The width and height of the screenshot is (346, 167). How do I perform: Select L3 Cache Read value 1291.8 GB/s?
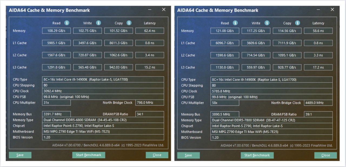56,67
